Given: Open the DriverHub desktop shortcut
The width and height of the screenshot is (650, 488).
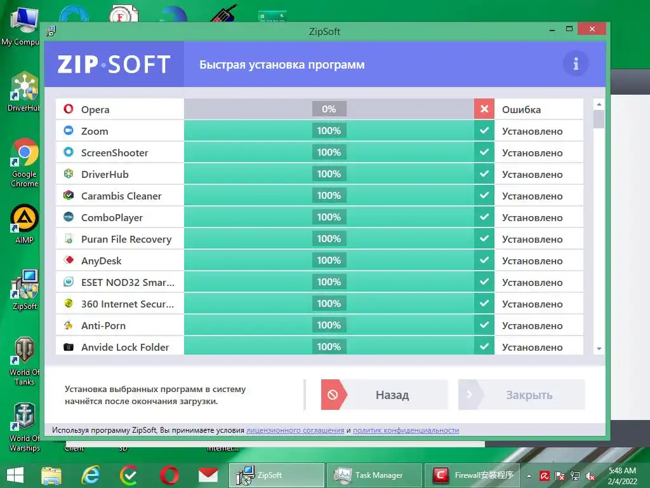Looking at the screenshot, I should point(25,91).
